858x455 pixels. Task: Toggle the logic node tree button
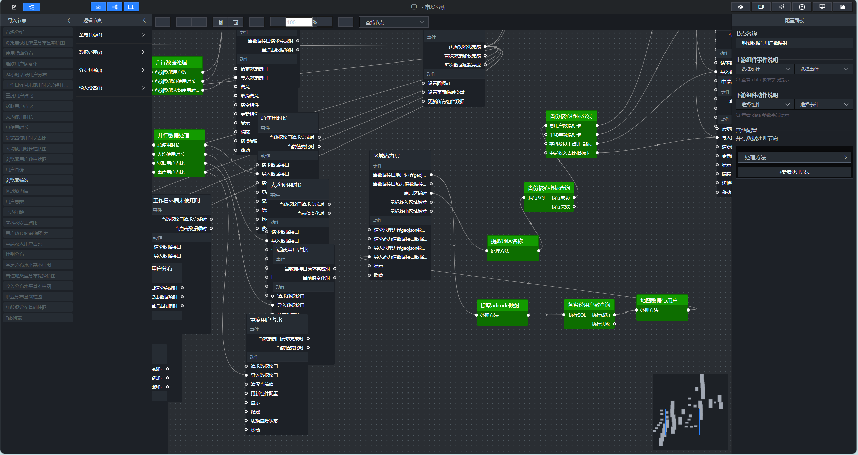tap(115, 7)
